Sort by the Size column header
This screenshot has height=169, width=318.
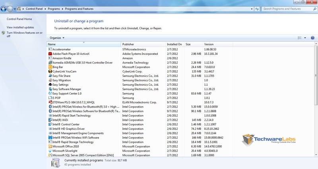point(194,44)
